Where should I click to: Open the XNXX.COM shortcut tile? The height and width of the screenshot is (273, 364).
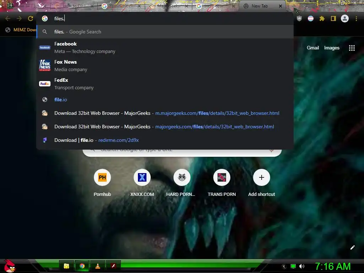142,183
